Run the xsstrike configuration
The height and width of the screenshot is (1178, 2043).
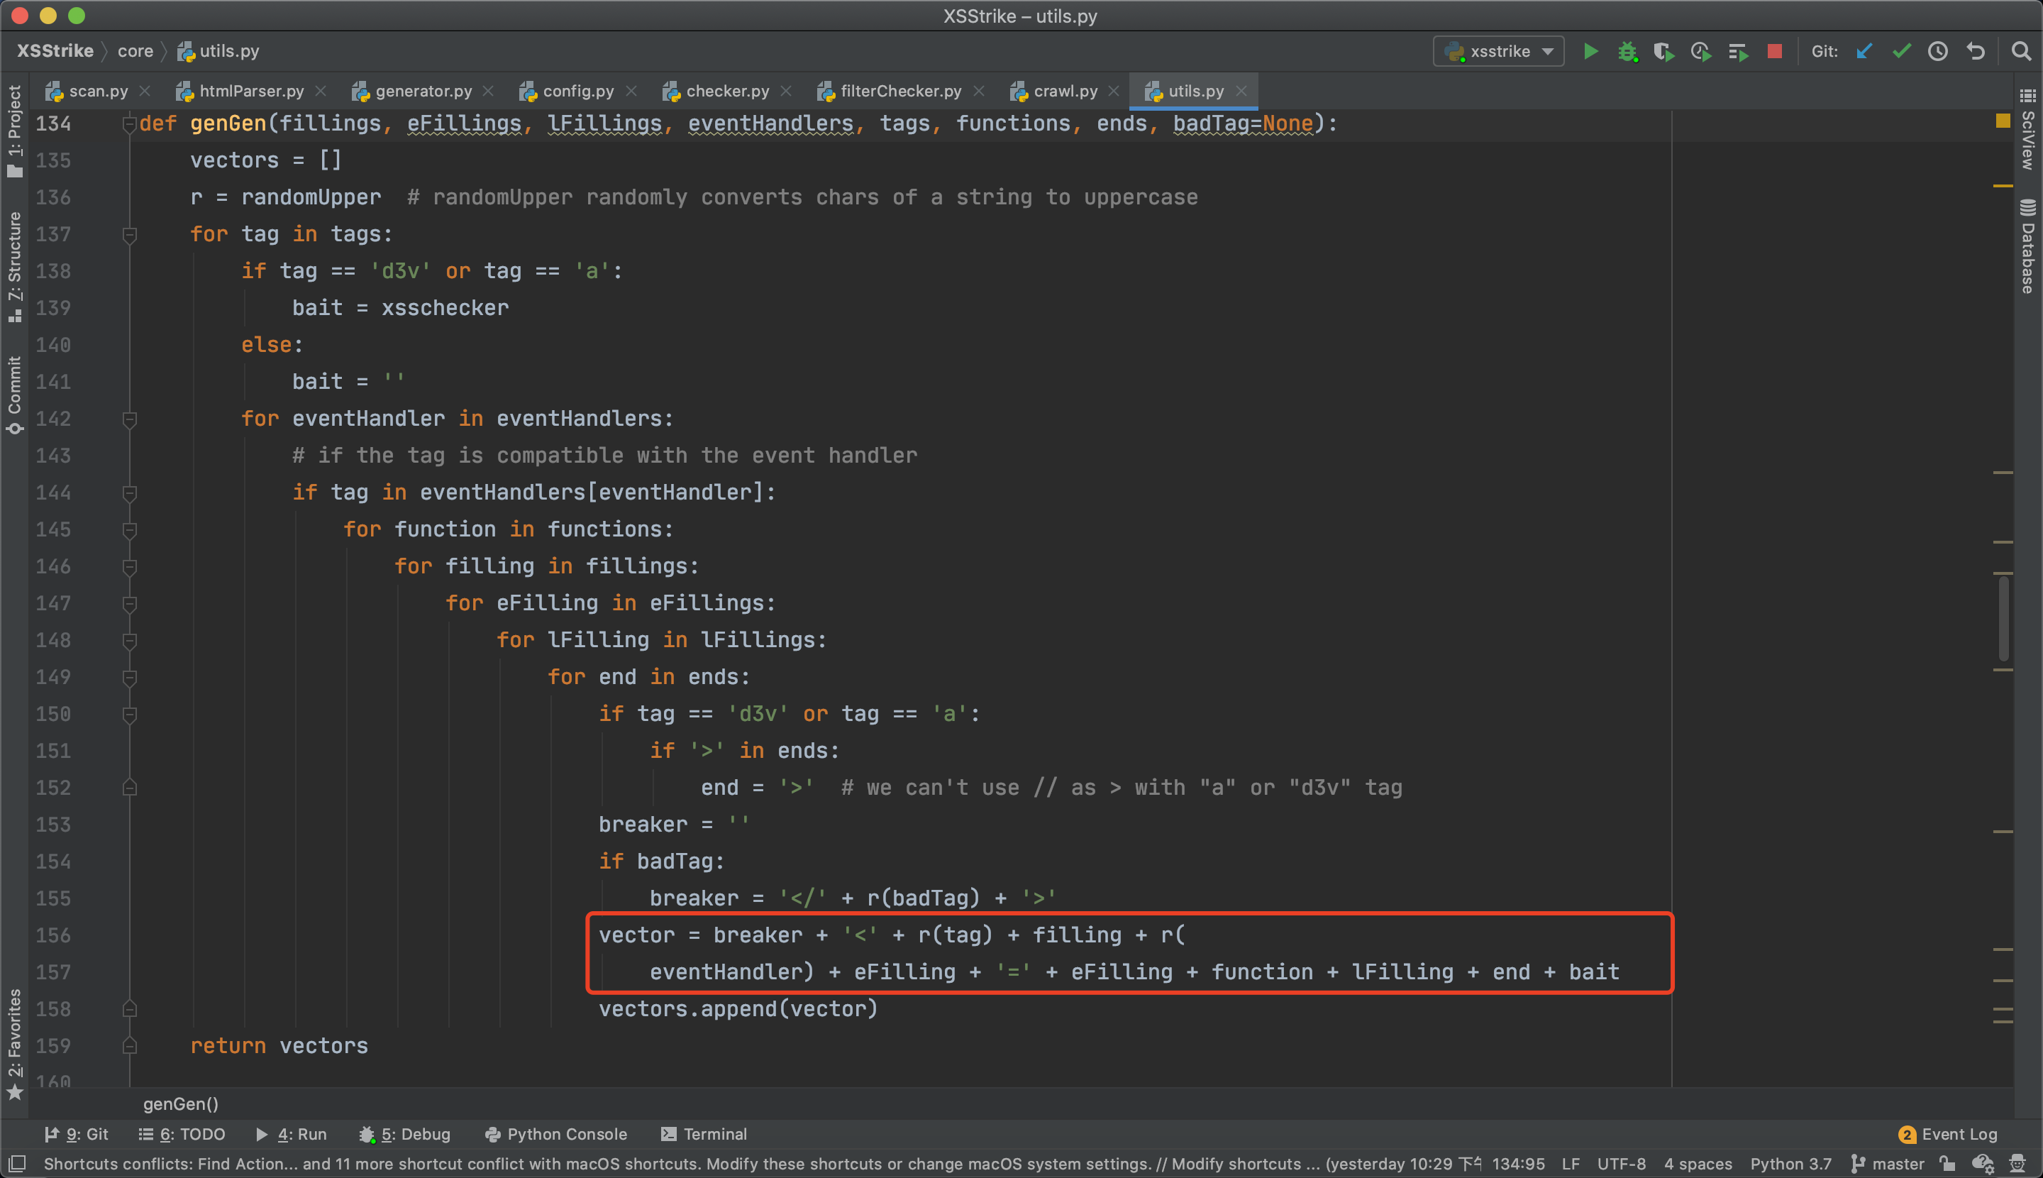pos(1590,51)
